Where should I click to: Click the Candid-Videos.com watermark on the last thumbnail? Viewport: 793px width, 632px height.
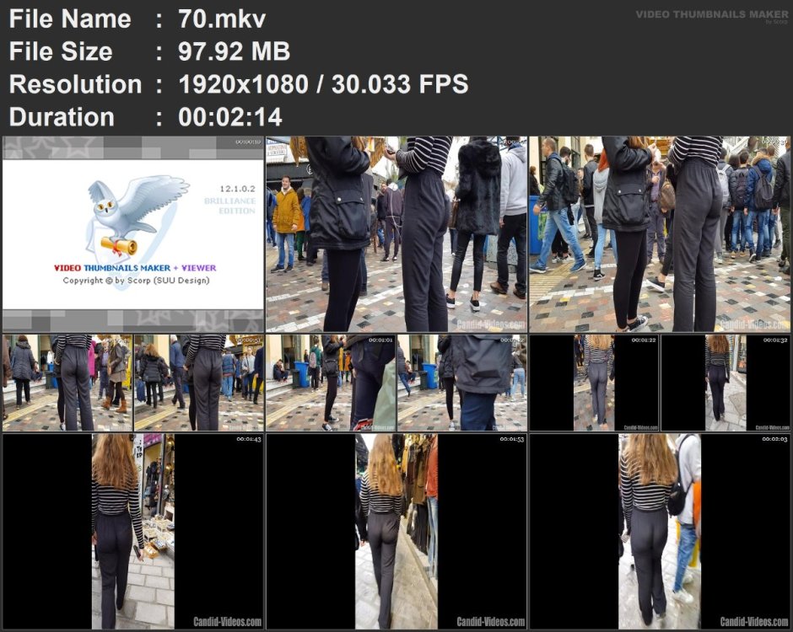(753, 621)
